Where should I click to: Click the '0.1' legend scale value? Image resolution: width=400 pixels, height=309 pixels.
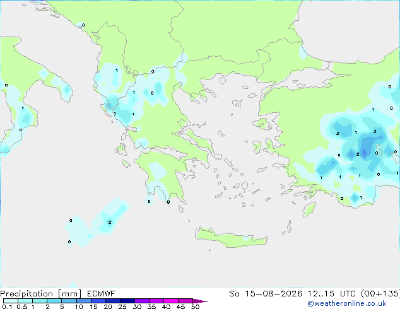click(7, 306)
